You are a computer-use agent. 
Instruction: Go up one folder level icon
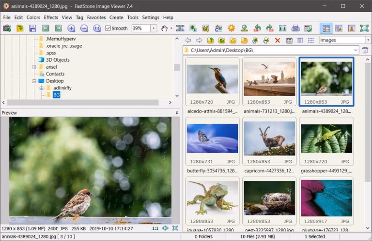click(x=210, y=40)
